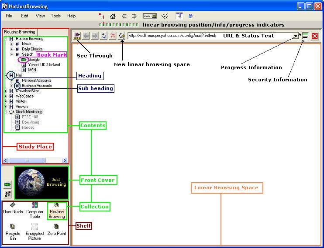Click the security information indicator
Screen dimensions: 324x248
click(305, 36)
